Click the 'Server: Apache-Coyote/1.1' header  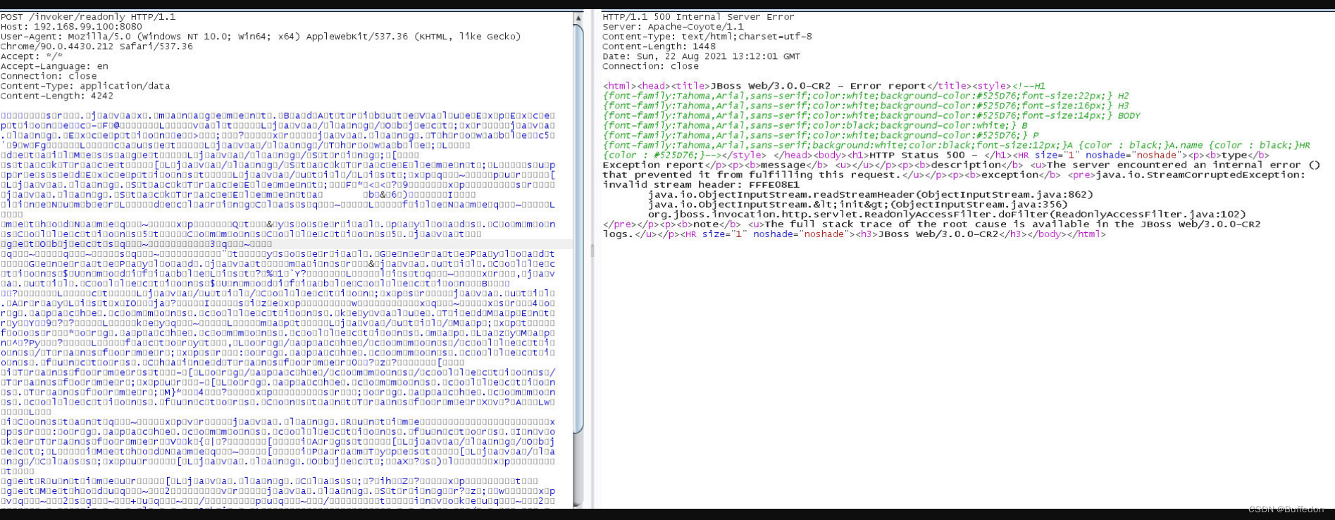pos(673,27)
